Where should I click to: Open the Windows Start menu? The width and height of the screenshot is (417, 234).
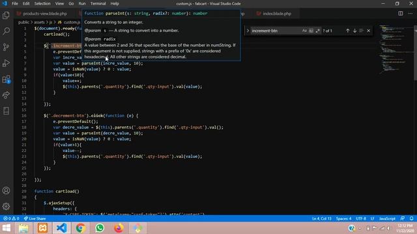(6, 228)
